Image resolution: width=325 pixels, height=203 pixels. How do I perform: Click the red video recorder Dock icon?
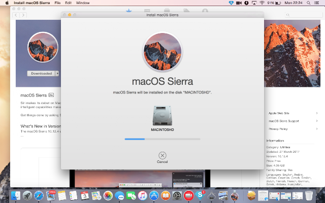[188, 195]
